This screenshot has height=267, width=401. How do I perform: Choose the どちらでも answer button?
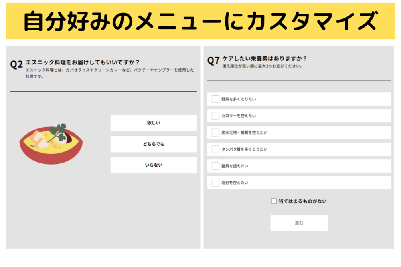pyautogui.click(x=153, y=144)
